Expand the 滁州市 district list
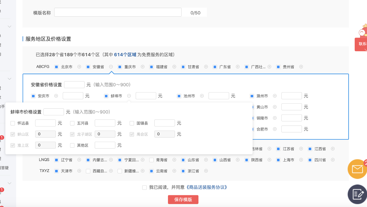 point(275,96)
